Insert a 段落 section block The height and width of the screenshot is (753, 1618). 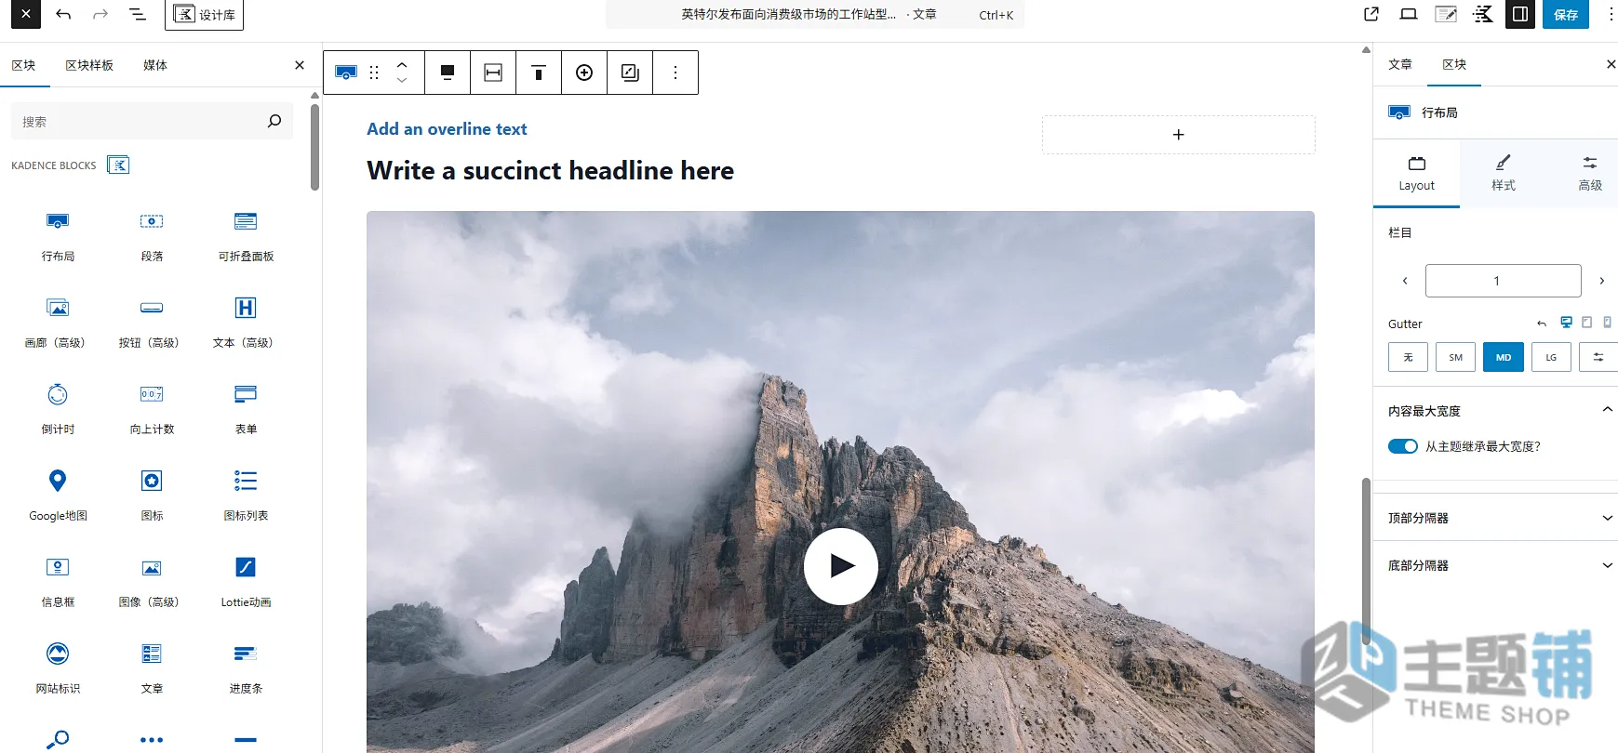(x=152, y=236)
